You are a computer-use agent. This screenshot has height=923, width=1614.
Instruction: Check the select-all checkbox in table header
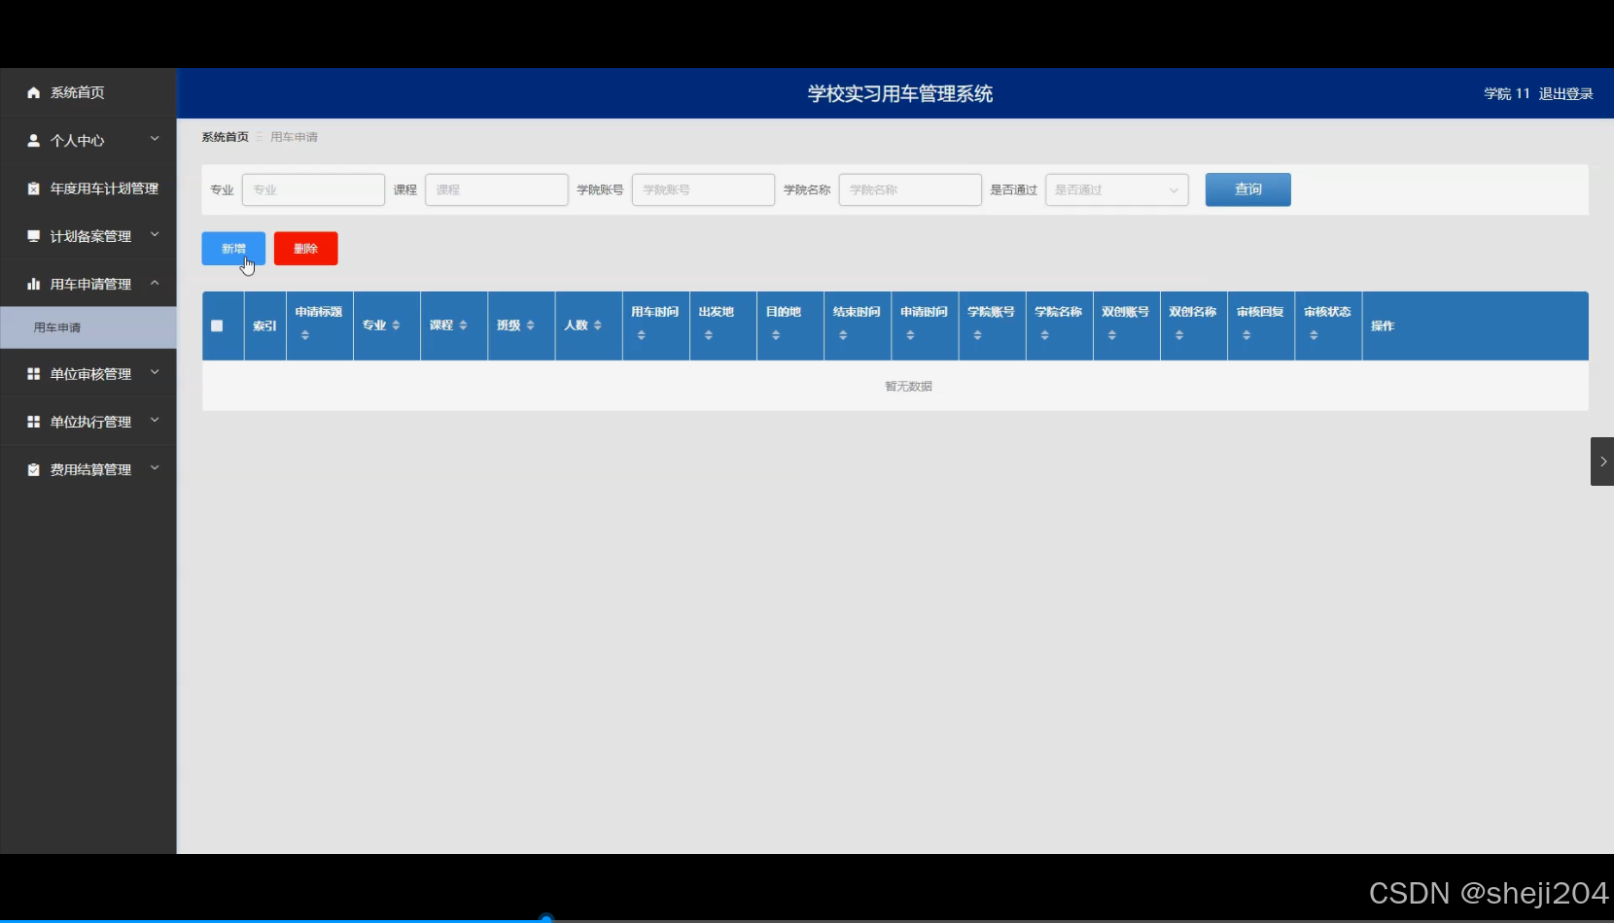pos(217,325)
